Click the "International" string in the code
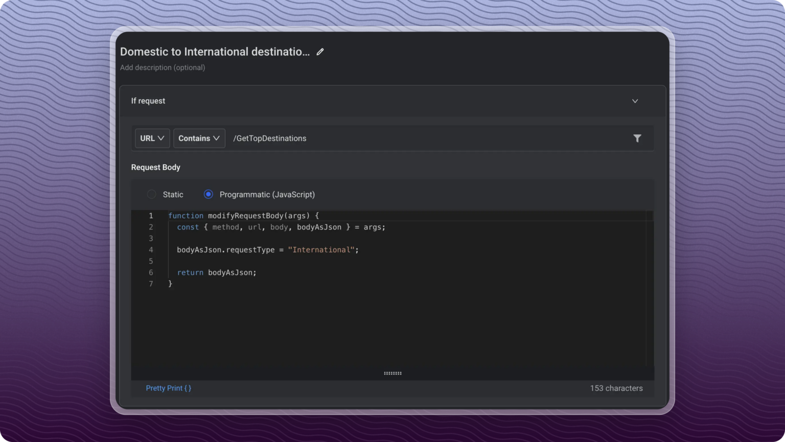Screen dimensions: 785x442 coord(322,250)
